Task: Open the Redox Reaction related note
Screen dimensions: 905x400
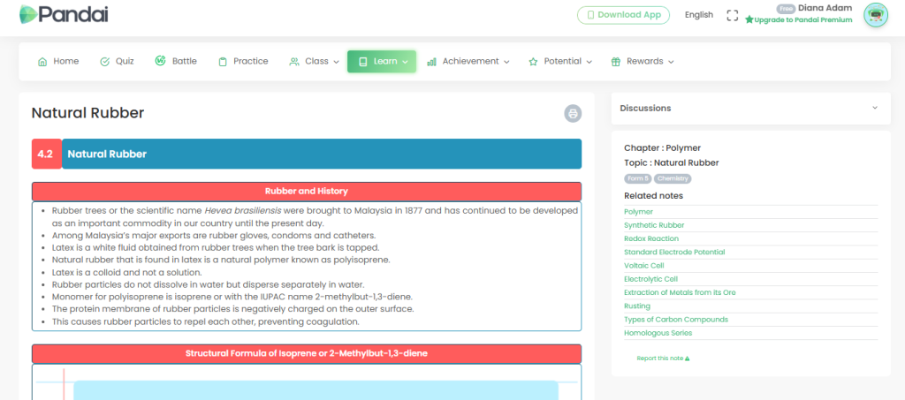Action: 651,238
